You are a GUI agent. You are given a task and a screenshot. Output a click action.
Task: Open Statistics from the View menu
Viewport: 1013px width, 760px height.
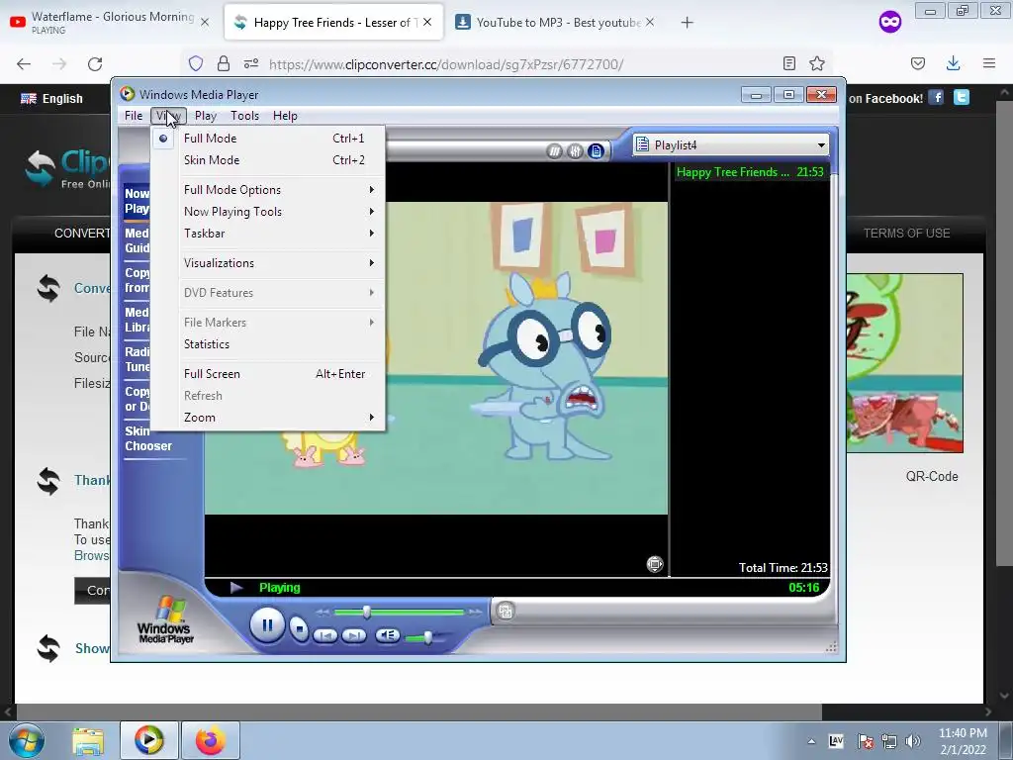tap(268, 344)
